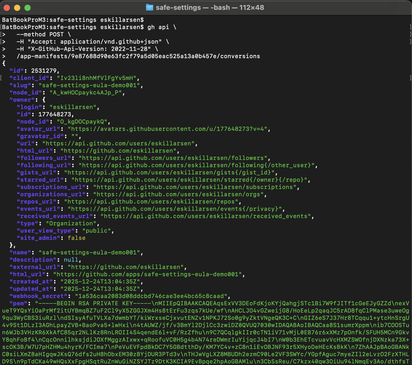This screenshot has width=412, height=365.
Task: Minimize the terminal using the yellow button
Action: click(17, 8)
